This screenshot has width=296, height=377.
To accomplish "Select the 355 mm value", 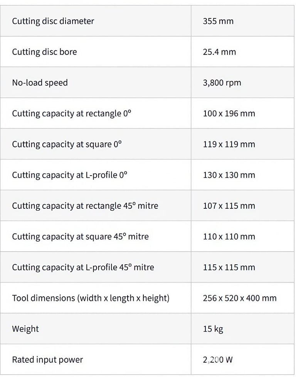I will pos(218,21).
